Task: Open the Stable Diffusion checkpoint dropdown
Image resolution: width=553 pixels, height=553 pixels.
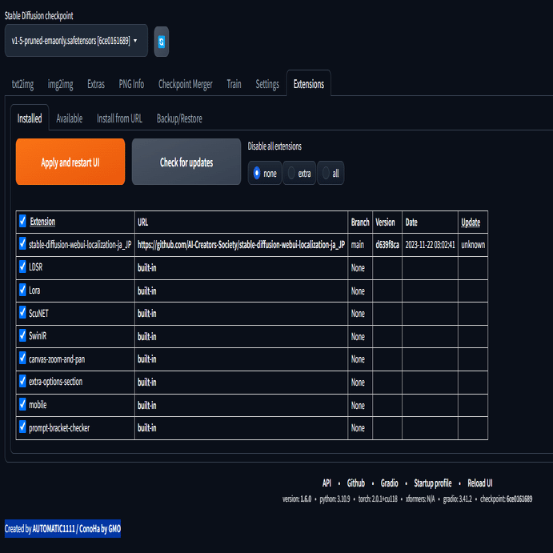Action: pos(76,41)
